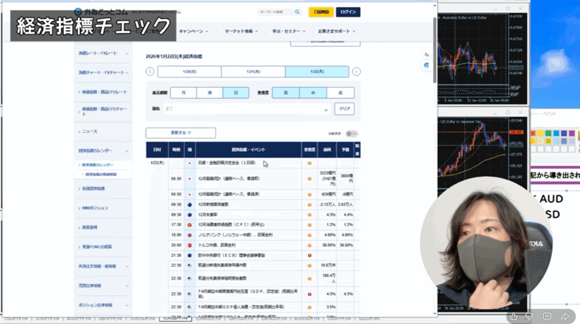This screenshot has height=324, width=580.
Task: Click the share arrow icon
Action: tap(565, 316)
